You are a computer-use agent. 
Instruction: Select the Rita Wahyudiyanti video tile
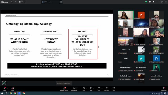pyautogui.click(x=141, y=32)
